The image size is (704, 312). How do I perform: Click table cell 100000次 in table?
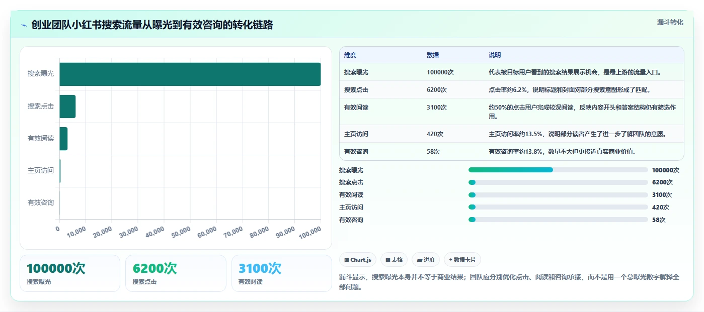pyautogui.click(x=440, y=72)
